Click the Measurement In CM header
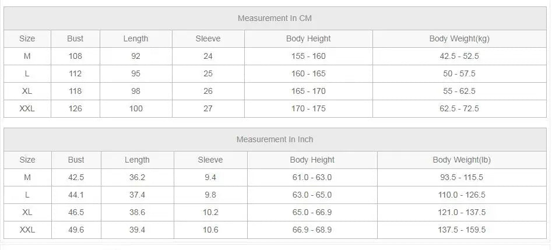 pyautogui.click(x=275, y=18)
